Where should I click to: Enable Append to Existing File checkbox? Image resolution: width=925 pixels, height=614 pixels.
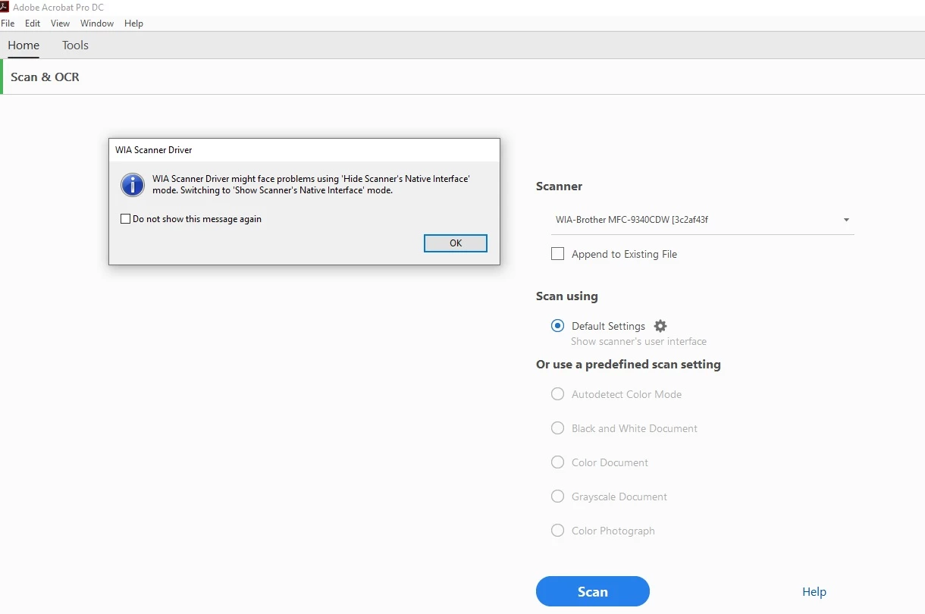pyautogui.click(x=558, y=254)
